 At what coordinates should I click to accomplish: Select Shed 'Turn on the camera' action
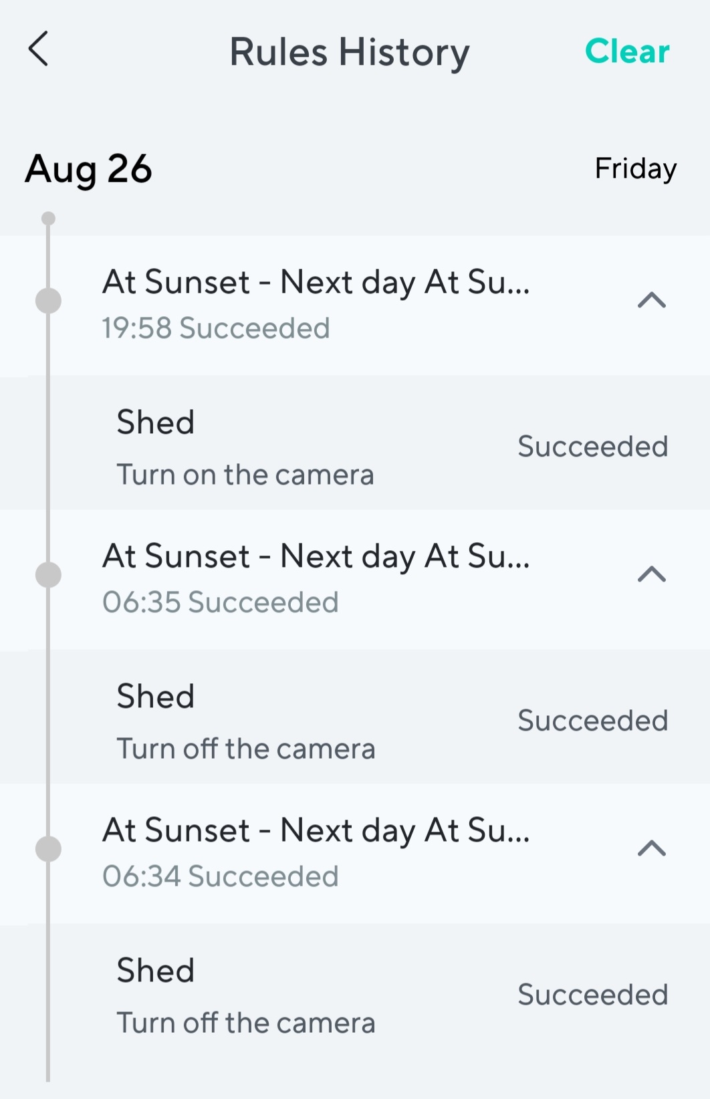pos(245,448)
